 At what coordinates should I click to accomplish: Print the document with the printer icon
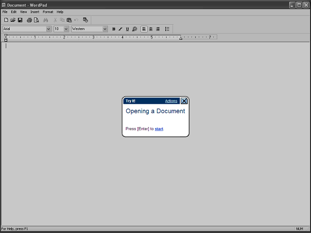pyautogui.click(x=29, y=20)
